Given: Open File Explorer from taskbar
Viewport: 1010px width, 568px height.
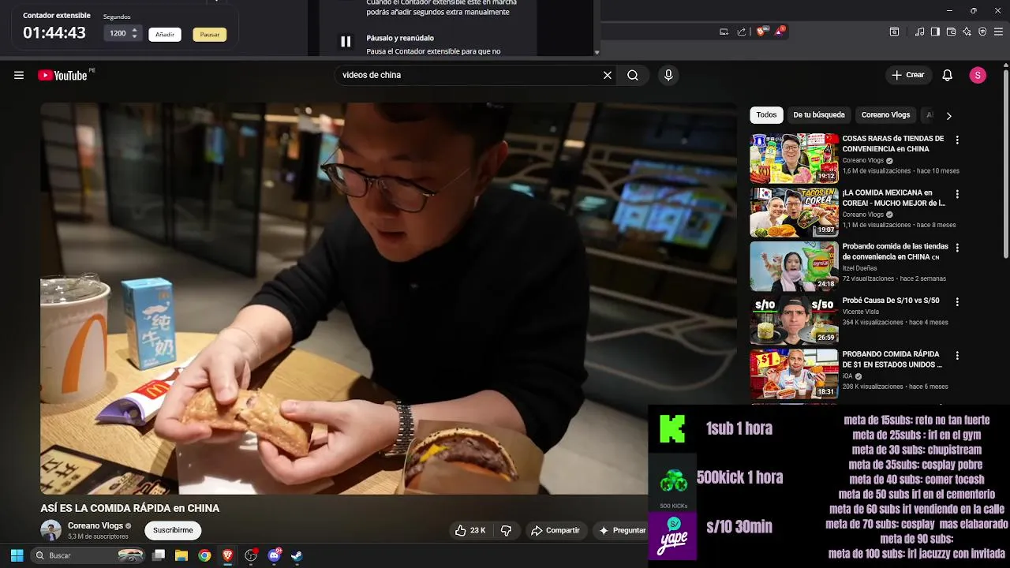Looking at the screenshot, I should pyautogui.click(x=181, y=555).
